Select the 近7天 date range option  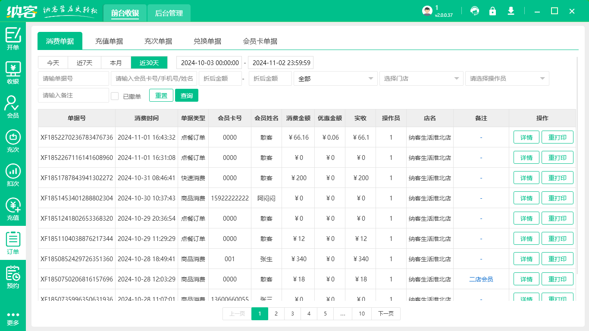[x=85, y=63]
